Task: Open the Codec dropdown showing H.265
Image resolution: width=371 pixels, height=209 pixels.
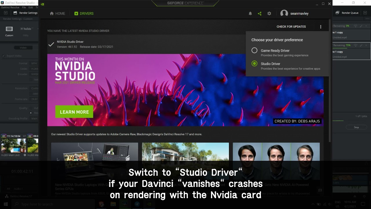Action: tap(34, 69)
